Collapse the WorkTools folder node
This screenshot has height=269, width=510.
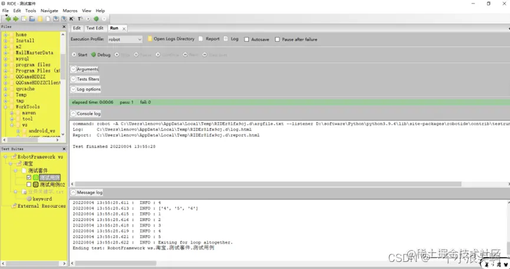point(5,107)
